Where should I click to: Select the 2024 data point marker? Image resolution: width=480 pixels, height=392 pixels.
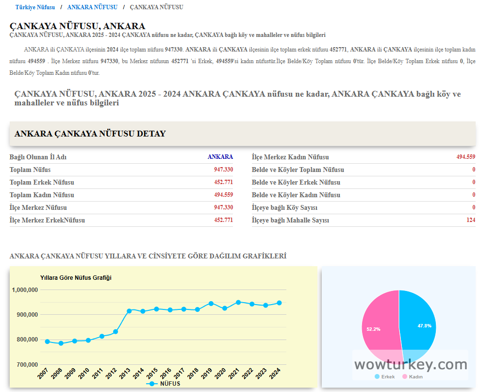point(279,303)
